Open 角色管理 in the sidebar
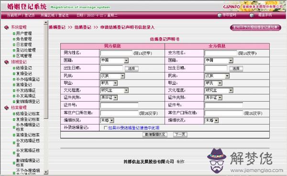The image size is (287, 176). coord(24,39)
